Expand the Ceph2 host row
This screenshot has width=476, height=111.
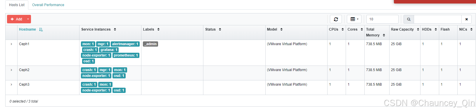(x=11, y=70)
